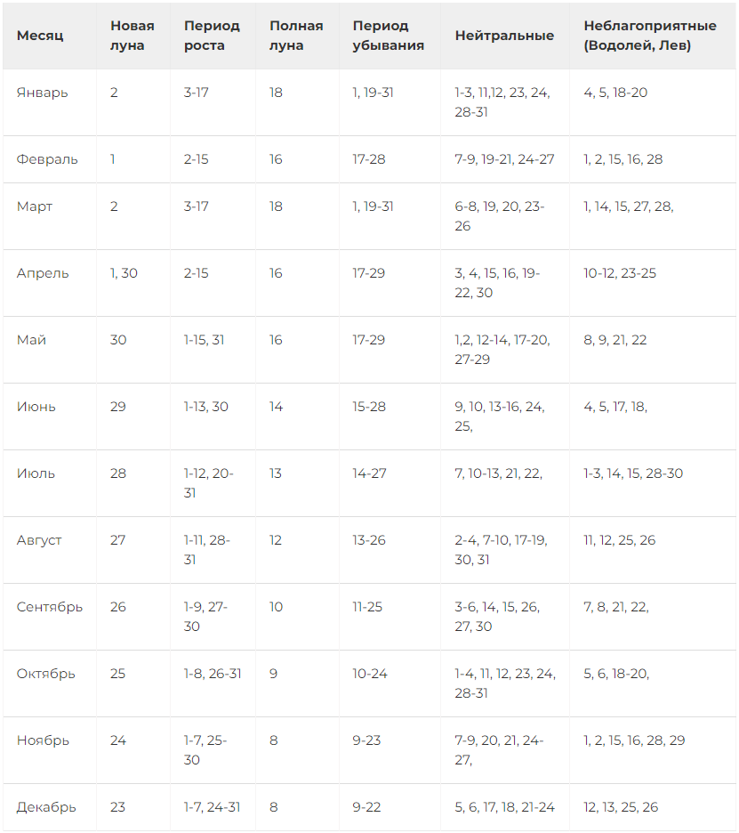Select the 'Период убывания' header cell

click(x=389, y=36)
